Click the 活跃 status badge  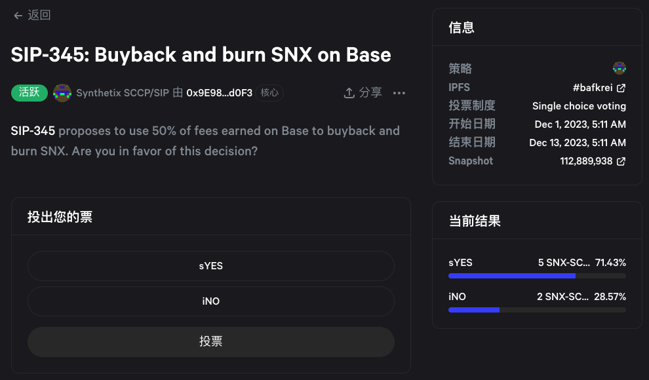(x=29, y=93)
